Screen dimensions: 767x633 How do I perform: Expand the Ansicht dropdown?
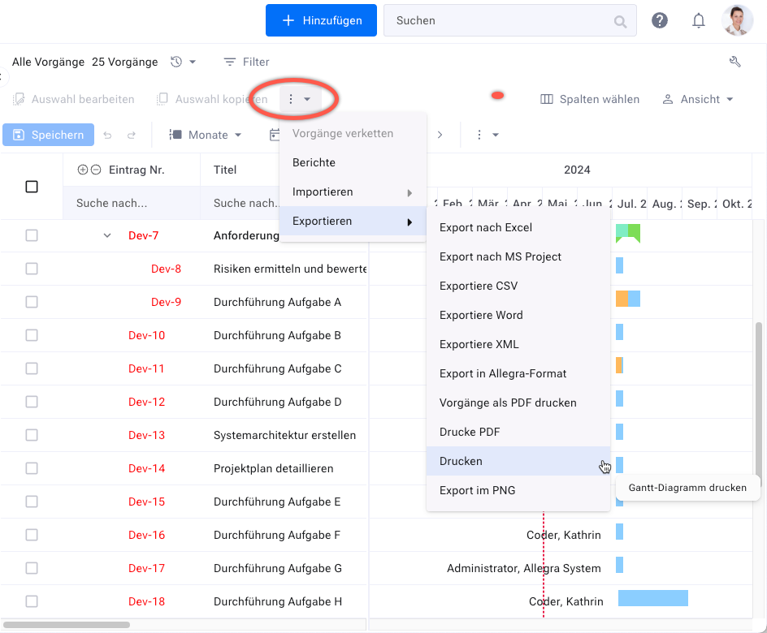(698, 99)
